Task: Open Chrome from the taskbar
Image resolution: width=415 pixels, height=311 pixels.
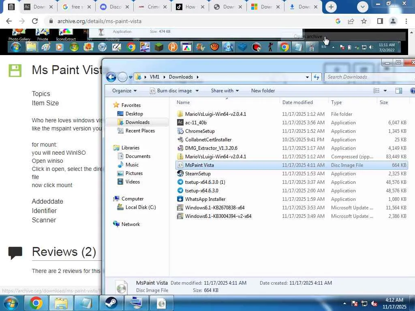Action: (x=36, y=303)
